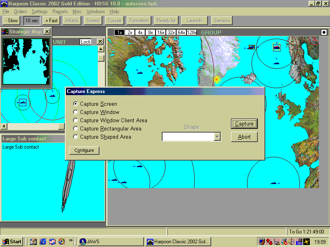The image size is (330, 247).
Task: Open the Misc menu
Action: 77,12
